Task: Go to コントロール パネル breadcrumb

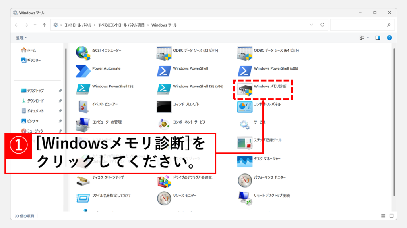Action: point(78,25)
